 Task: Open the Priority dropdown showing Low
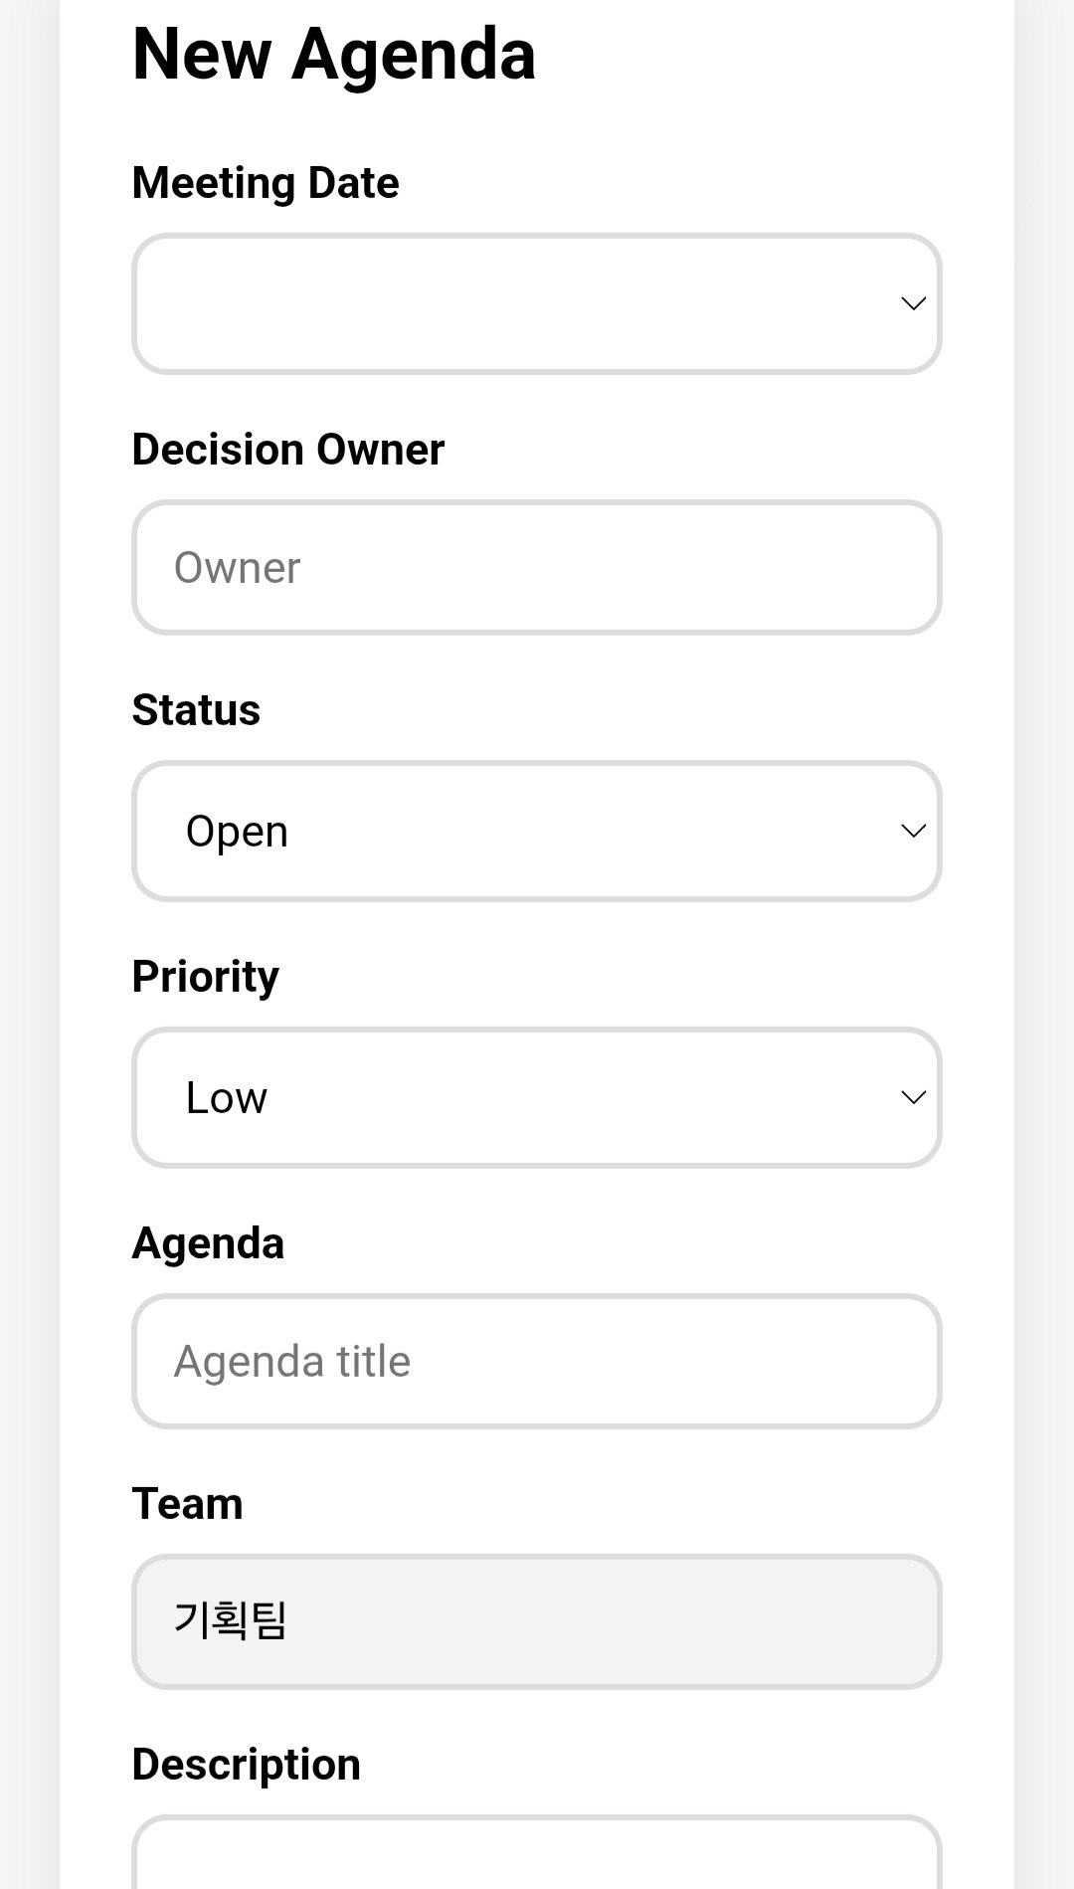point(537,1097)
